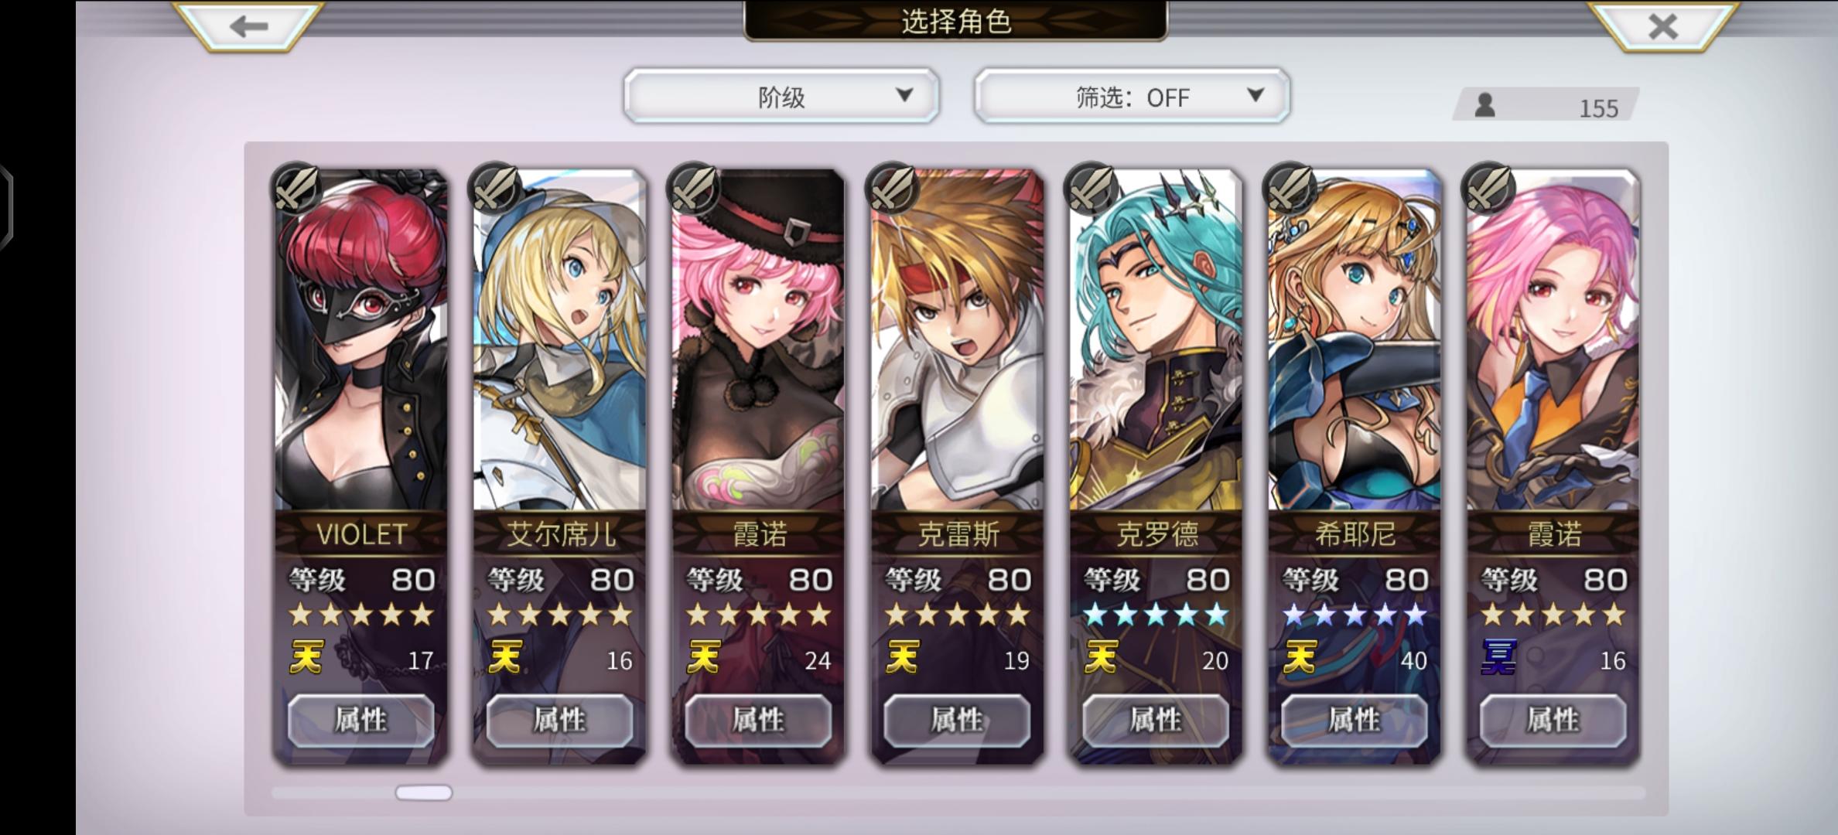Select the pink-haired 霞诺 with the black hat

click(x=759, y=340)
